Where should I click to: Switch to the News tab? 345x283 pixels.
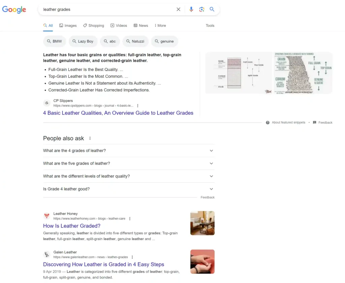click(141, 26)
